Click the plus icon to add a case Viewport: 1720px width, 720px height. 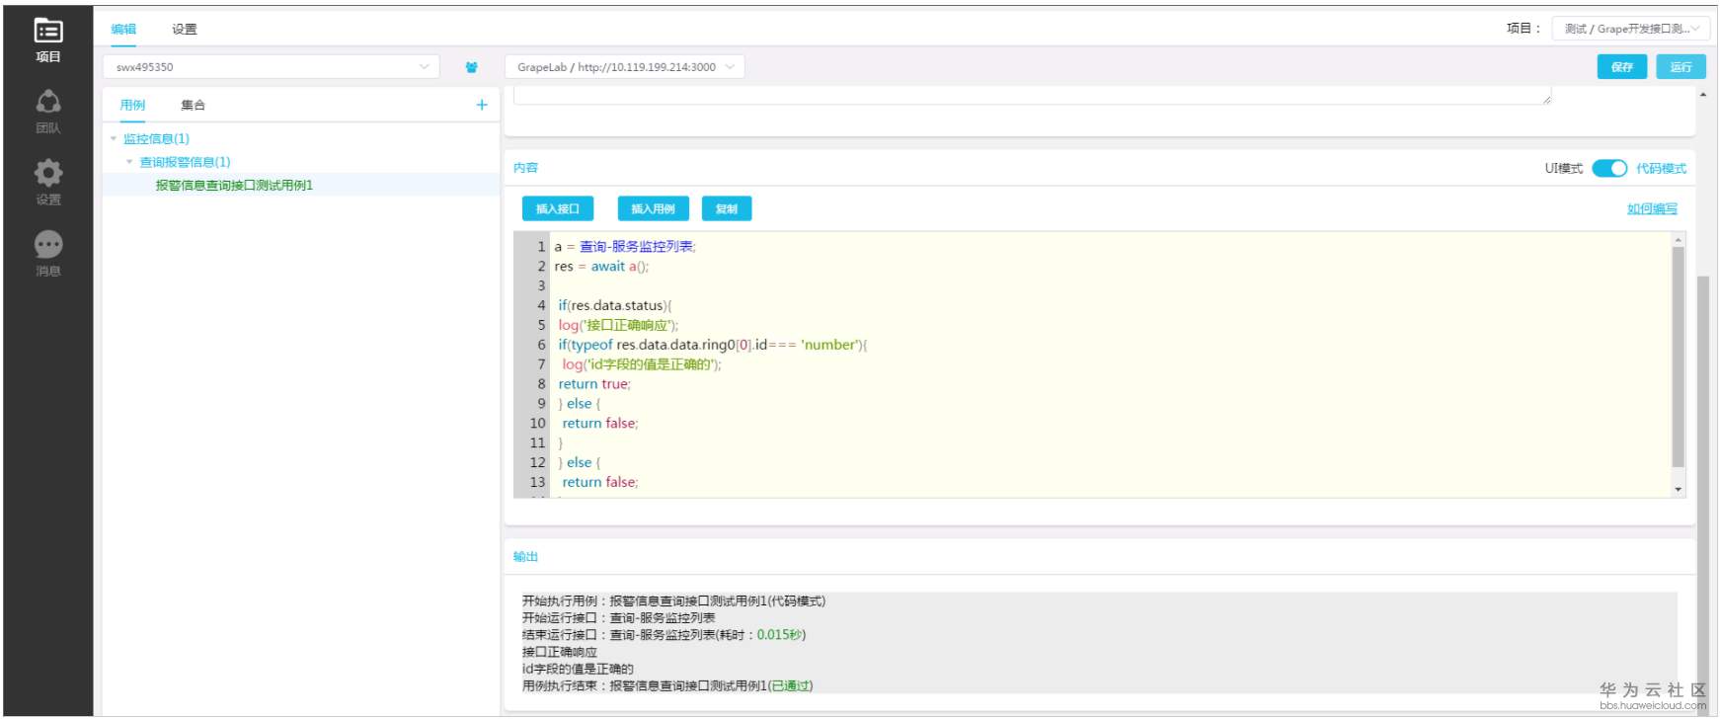pos(482,105)
